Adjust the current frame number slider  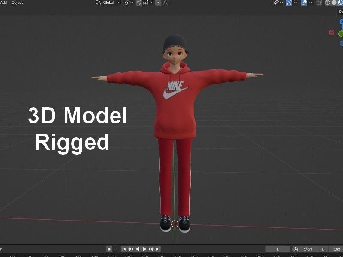tap(278, 249)
